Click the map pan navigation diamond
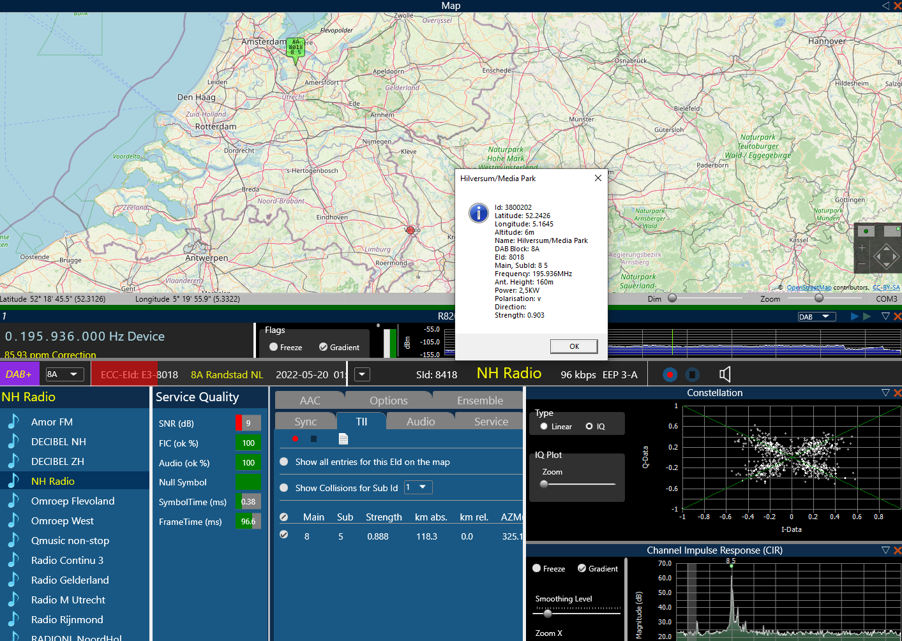The width and height of the screenshot is (902, 641). [886, 256]
